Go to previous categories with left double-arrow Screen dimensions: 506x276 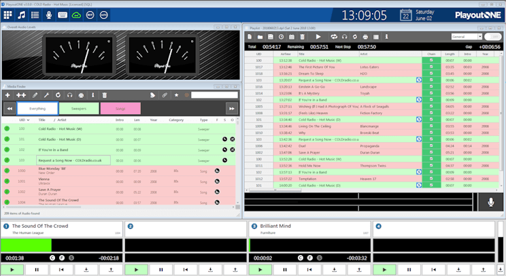(x=10, y=109)
